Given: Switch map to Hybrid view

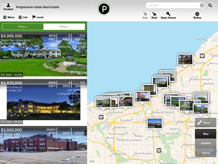Looking at the screenshot, I should (206, 153).
